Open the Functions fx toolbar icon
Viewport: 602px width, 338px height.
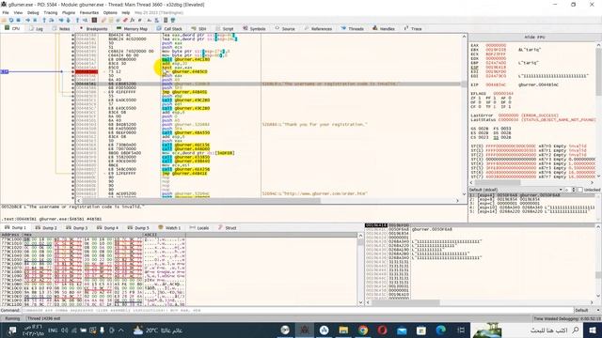[132, 20]
